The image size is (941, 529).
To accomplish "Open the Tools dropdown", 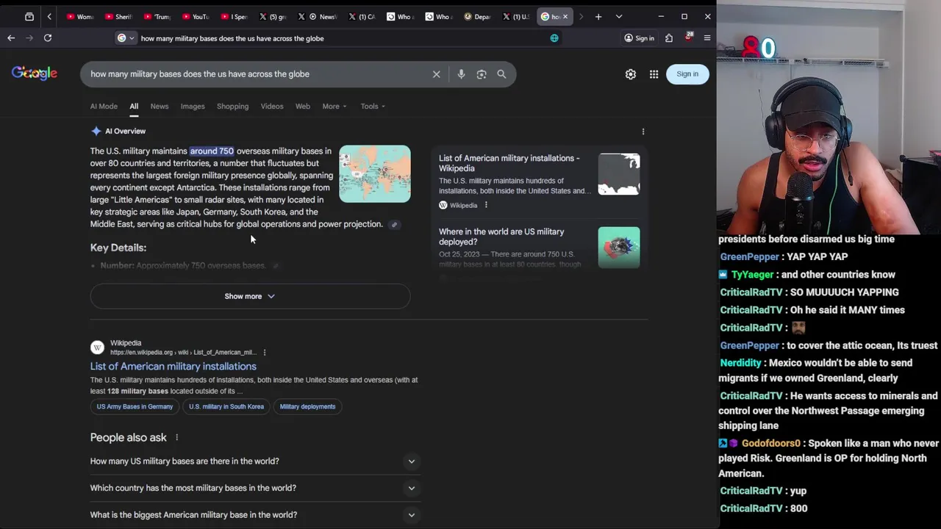I will (373, 107).
